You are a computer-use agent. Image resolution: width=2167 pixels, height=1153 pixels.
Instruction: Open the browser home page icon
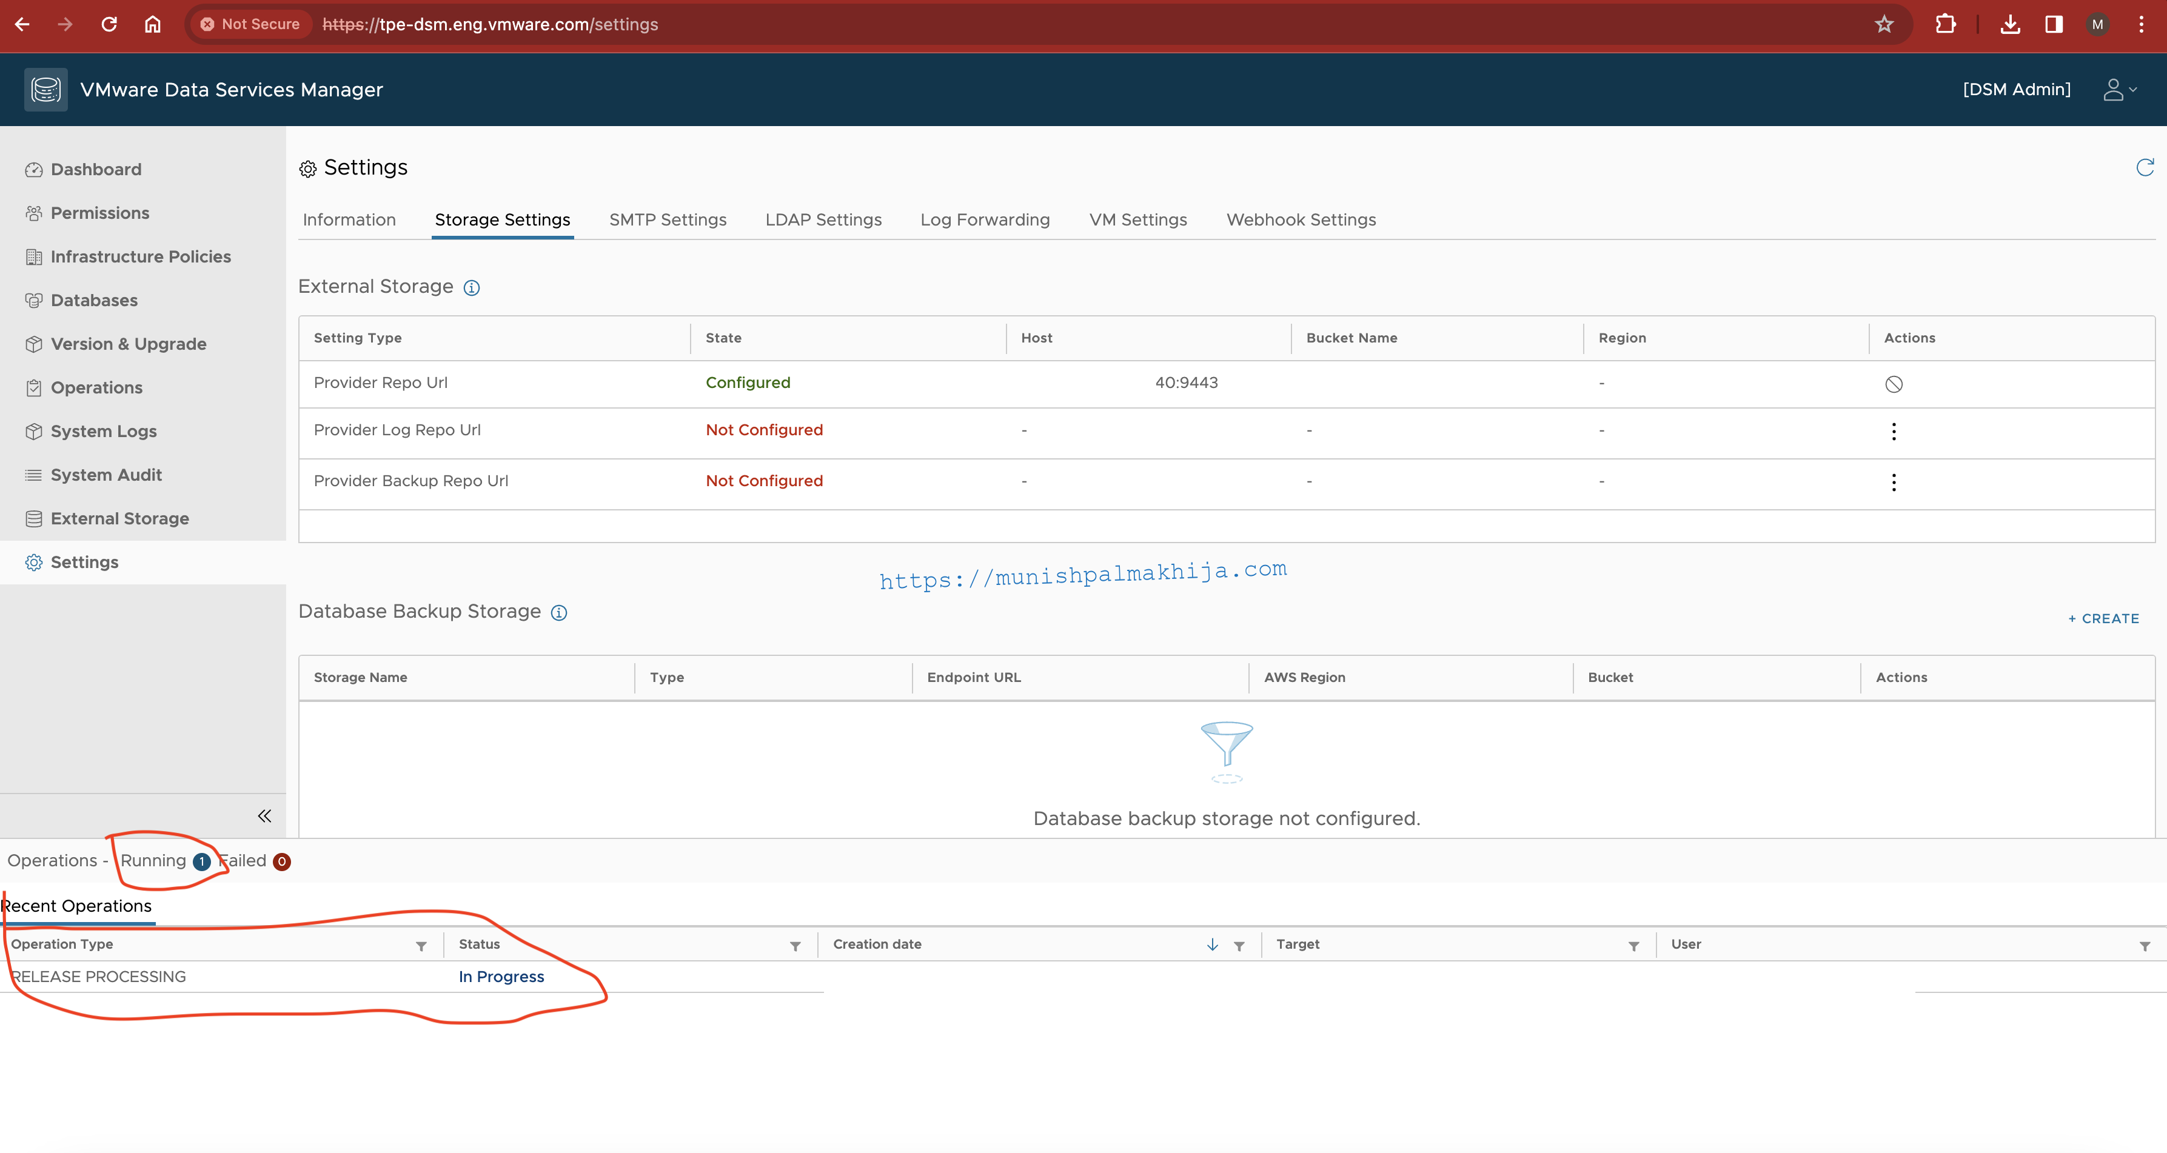tap(152, 24)
